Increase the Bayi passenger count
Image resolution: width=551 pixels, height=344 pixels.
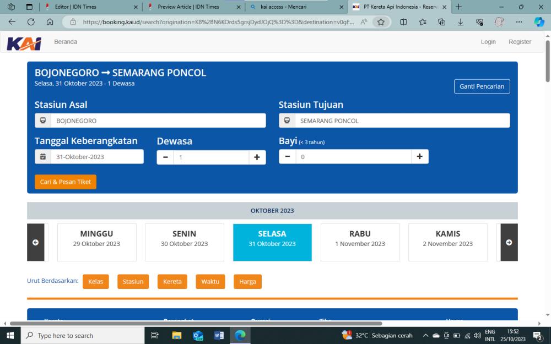click(419, 156)
